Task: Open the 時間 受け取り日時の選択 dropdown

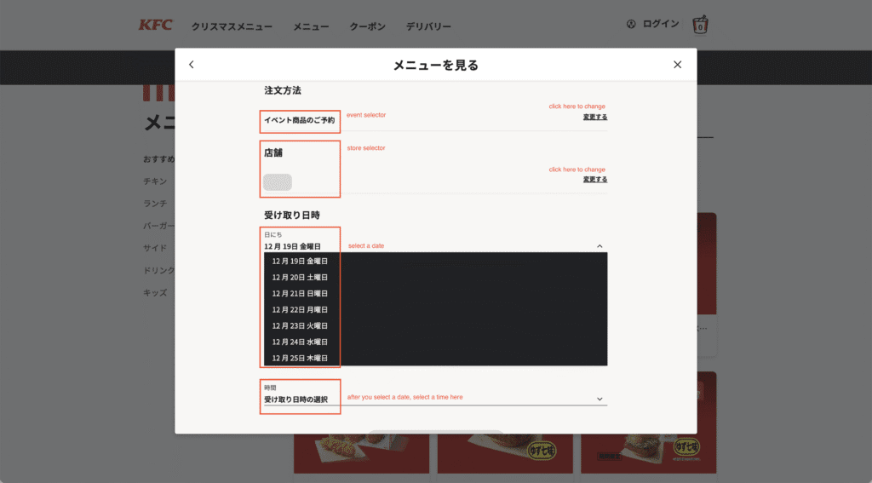Action: (435, 394)
